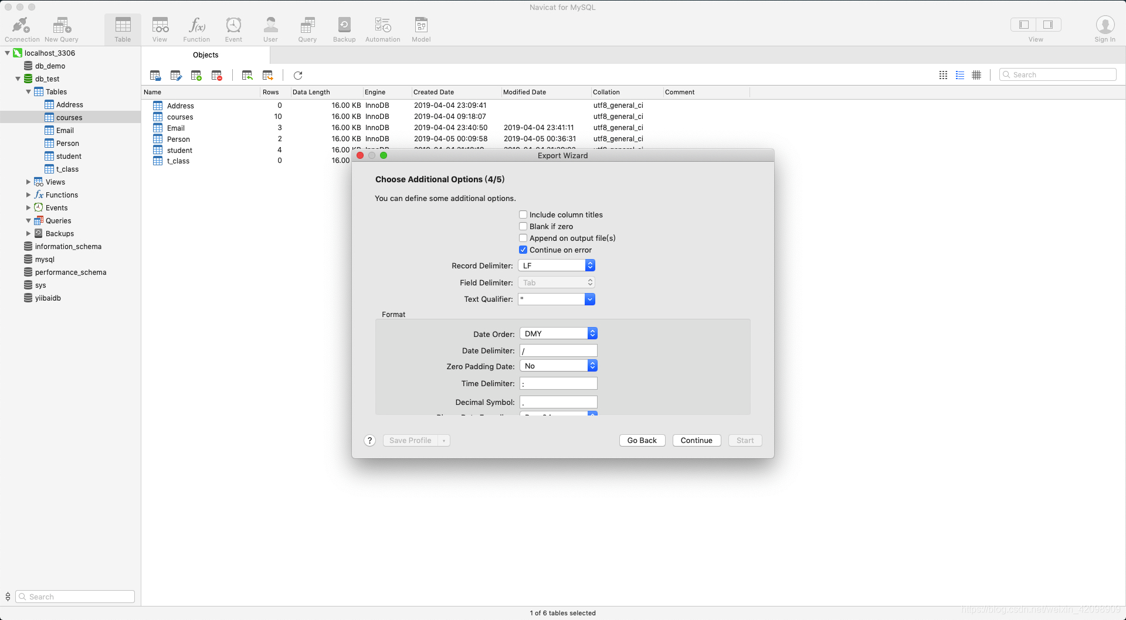Click the New Table plus icon

tap(196, 75)
